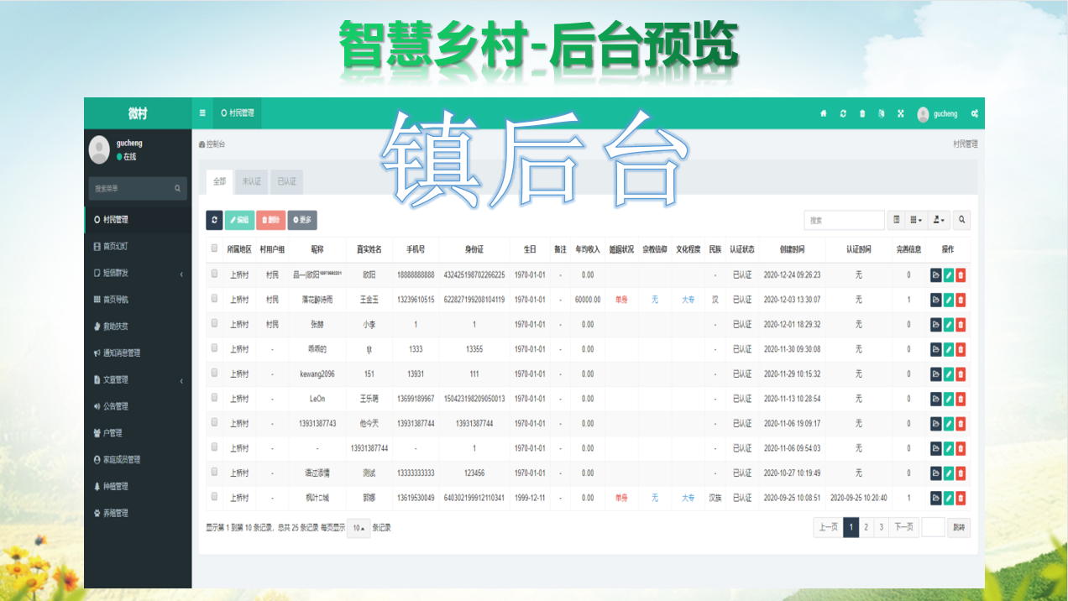The height and width of the screenshot is (601, 1068).
Task: Click the magnifier icon in sidebar search
Action: [177, 188]
